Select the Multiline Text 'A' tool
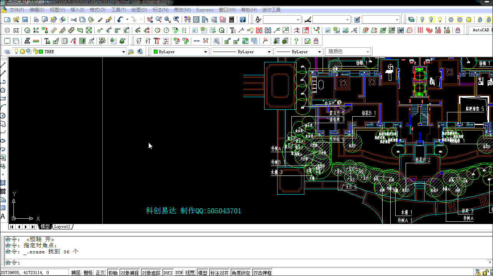The width and height of the screenshot is (493, 276). coord(3,216)
